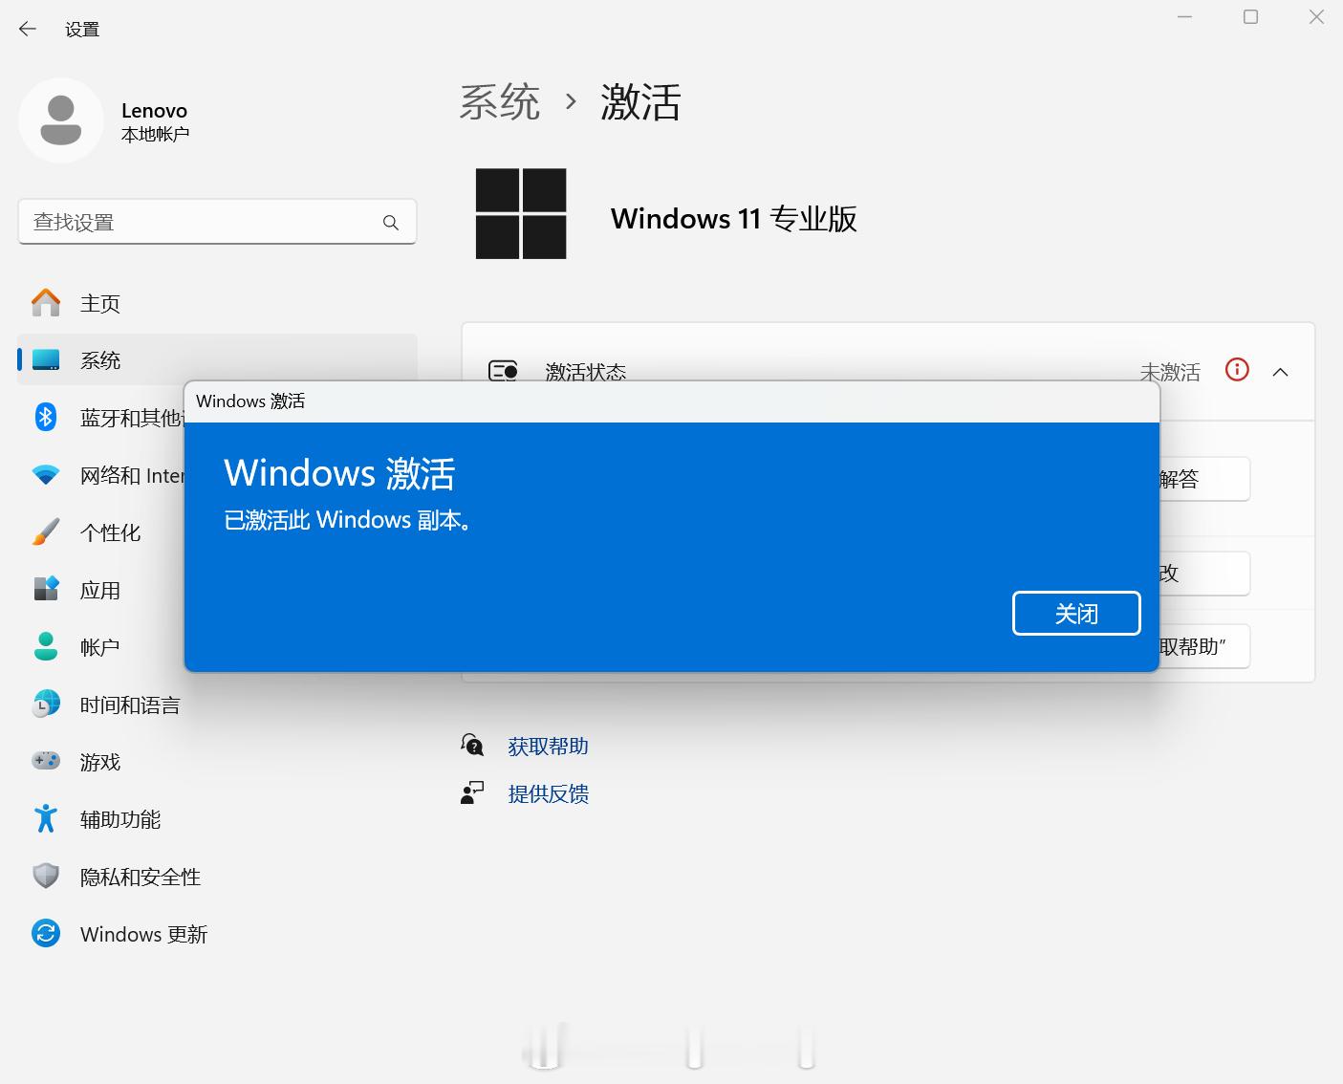Click the 查找设置 search field
The image size is (1343, 1084).
(217, 222)
